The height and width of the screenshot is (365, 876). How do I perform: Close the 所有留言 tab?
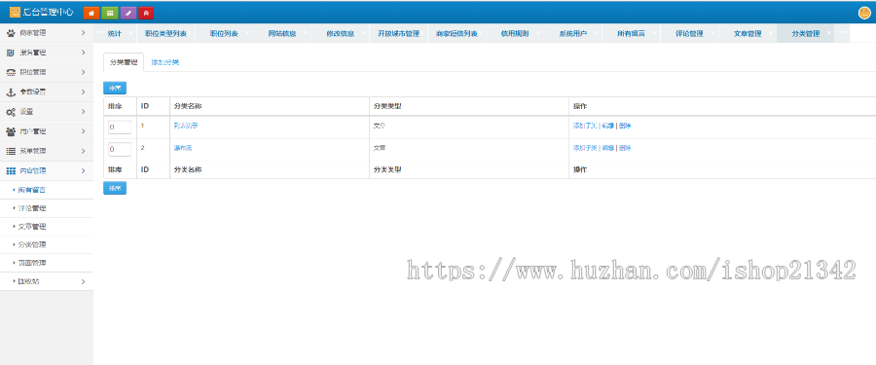[x=654, y=33]
